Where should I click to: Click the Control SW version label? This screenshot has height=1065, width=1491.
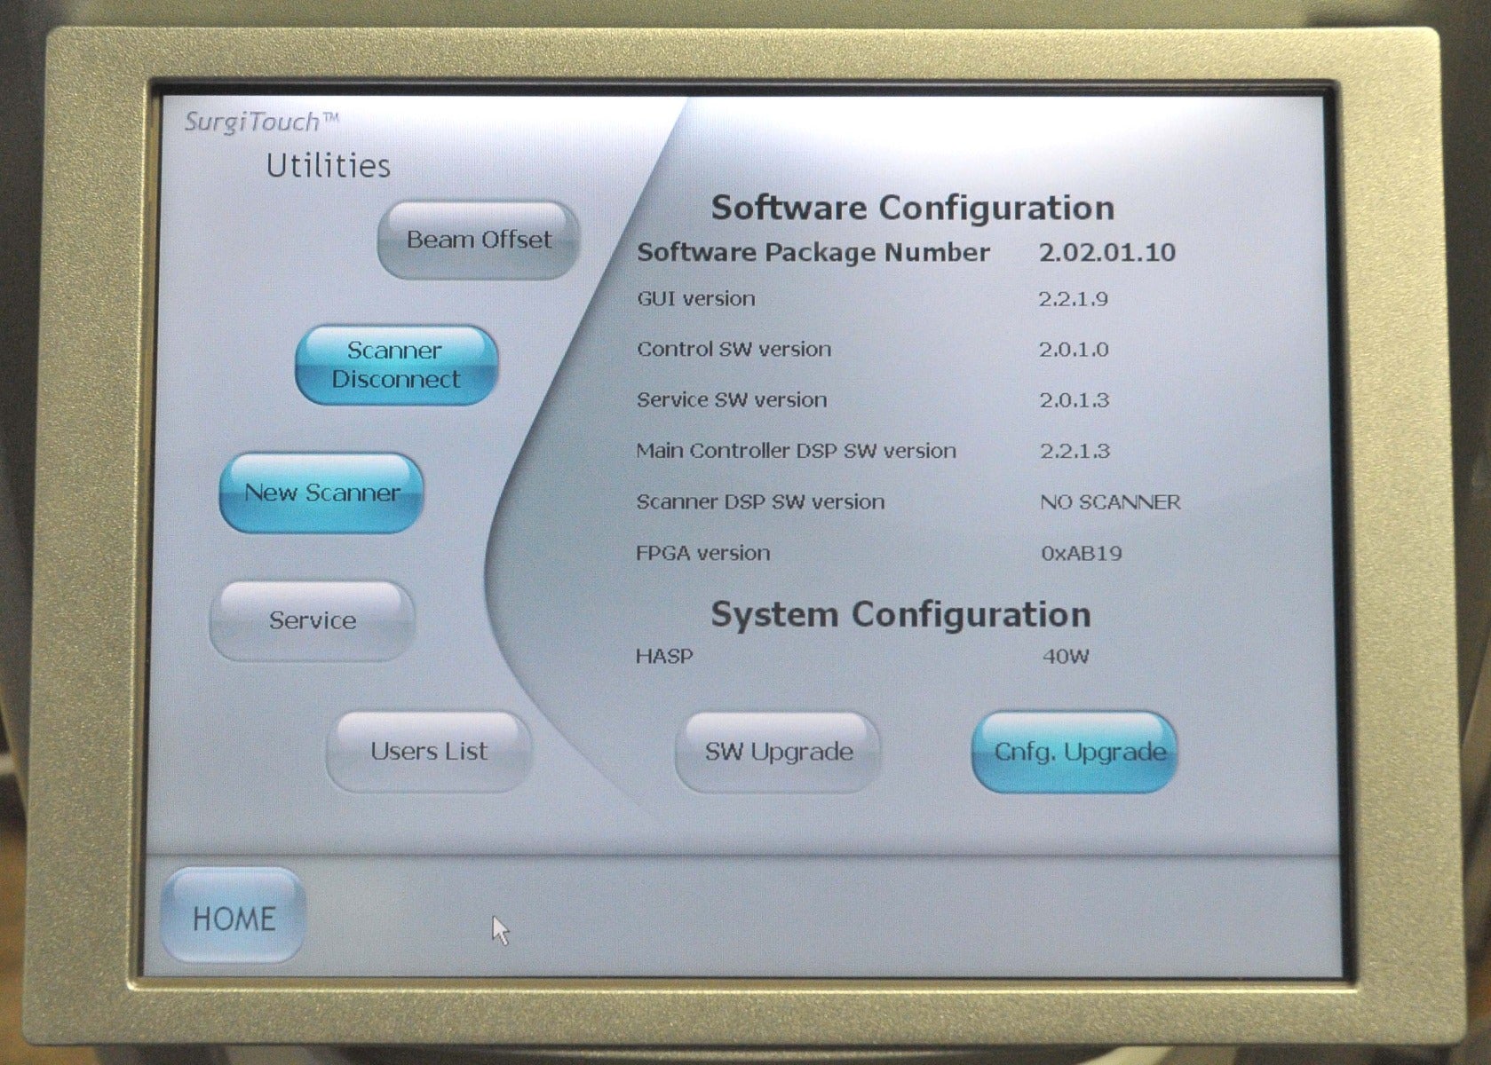point(734,350)
